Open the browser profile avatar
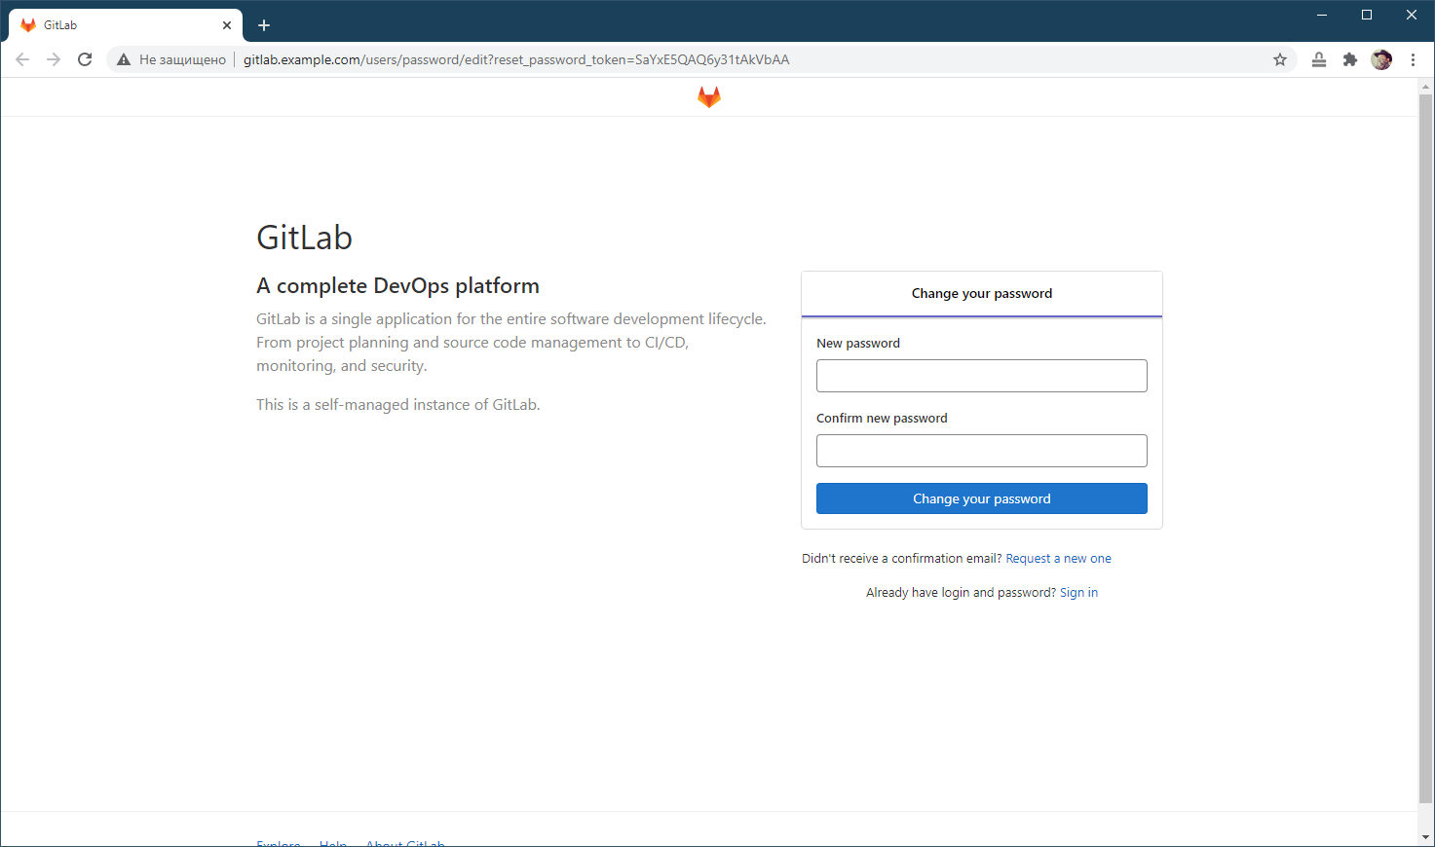Viewport: 1435px width, 847px height. (1381, 59)
